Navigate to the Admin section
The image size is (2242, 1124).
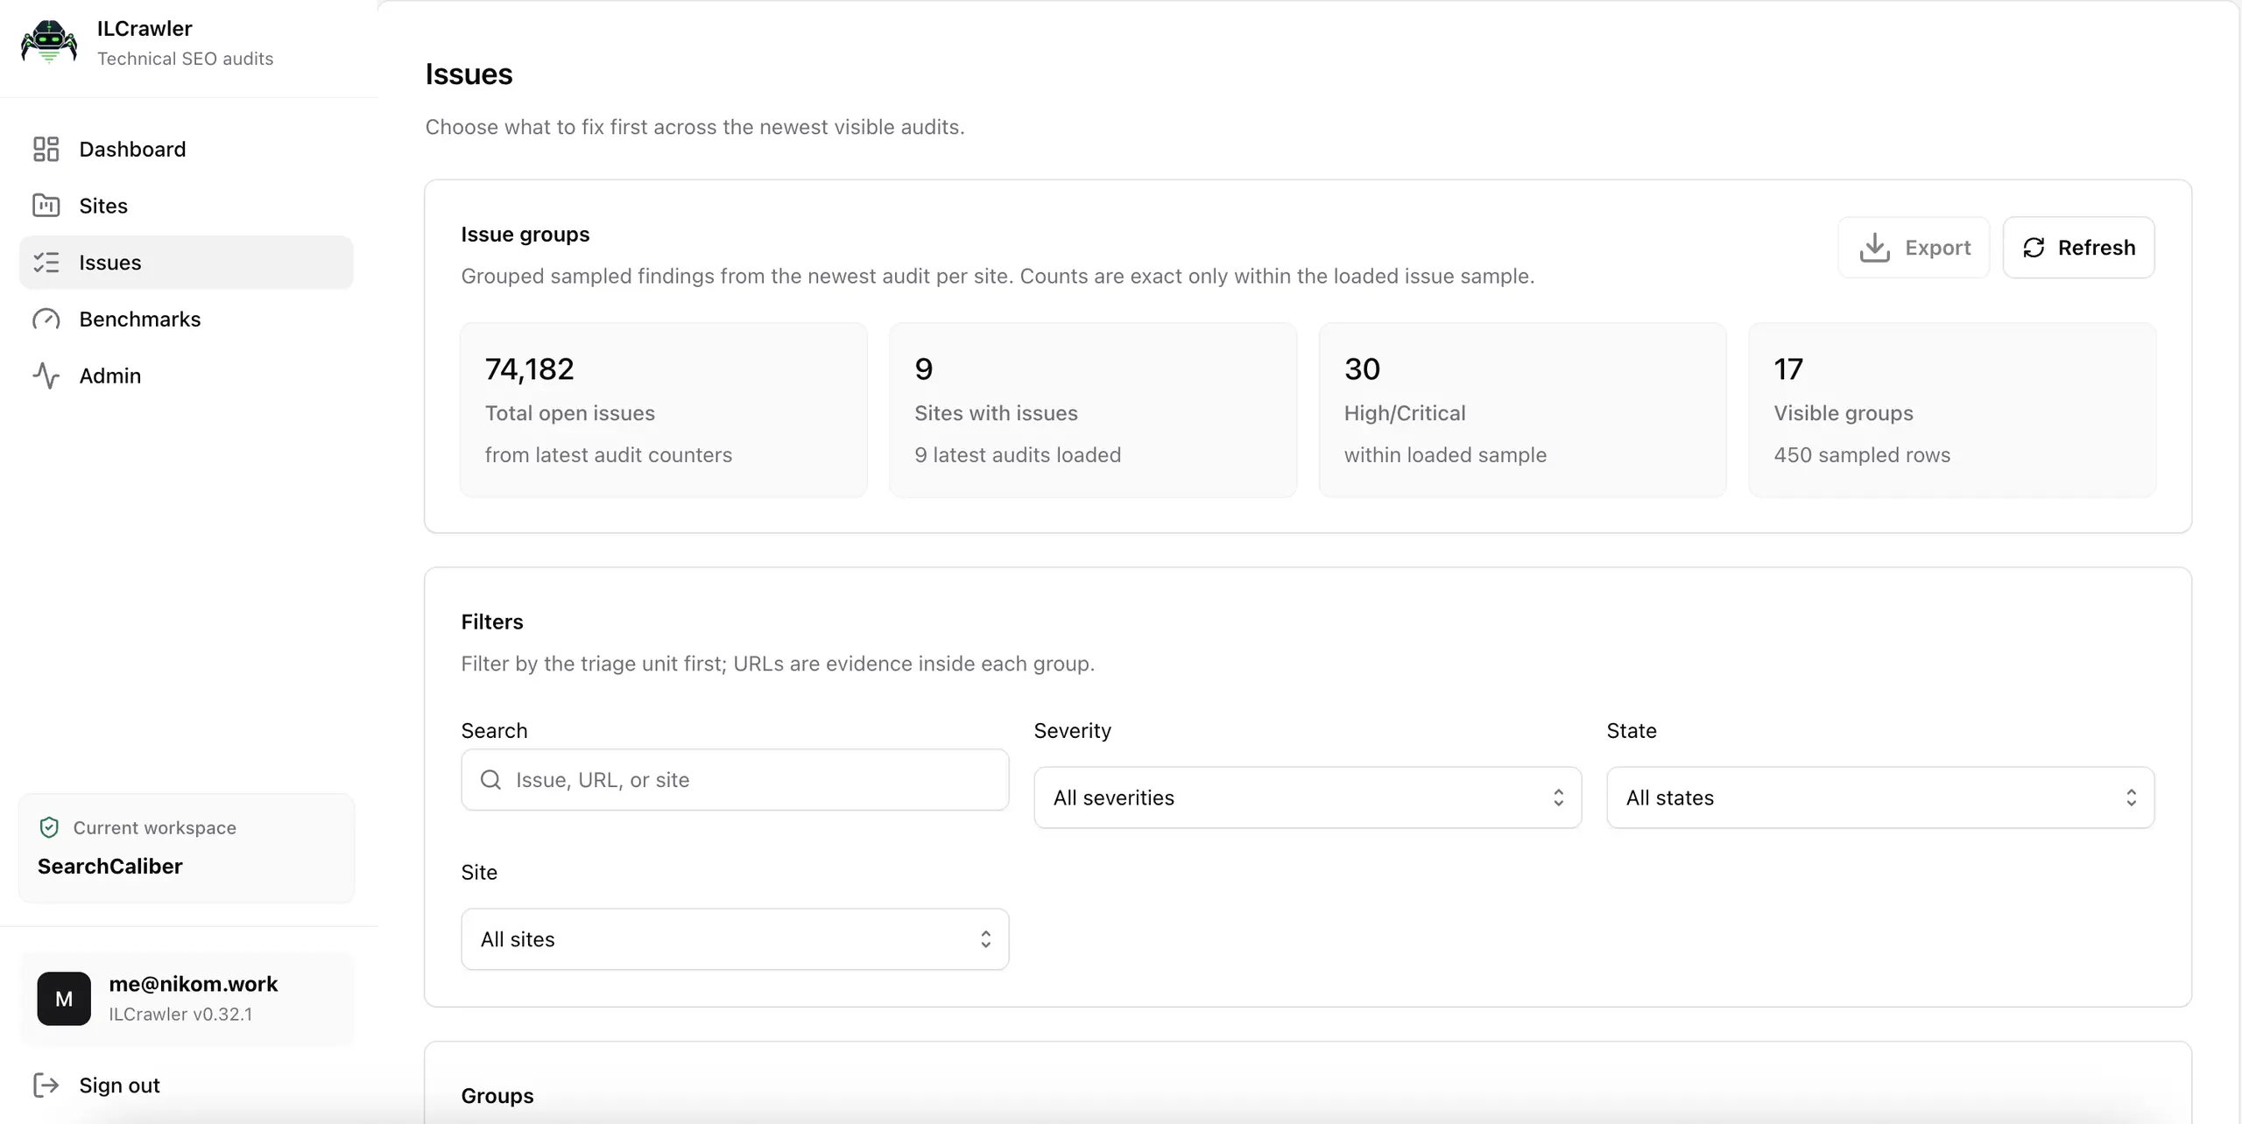(186, 376)
